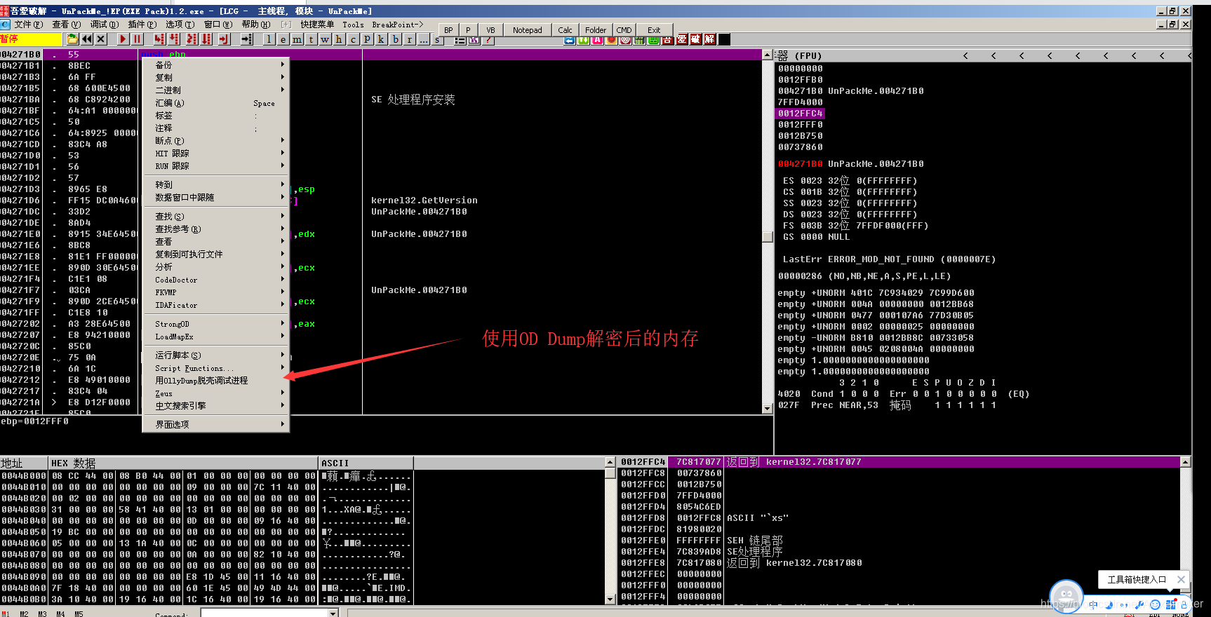Click the 地址 column header in dump
The height and width of the screenshot is (617, 1211).
point(24,463)
